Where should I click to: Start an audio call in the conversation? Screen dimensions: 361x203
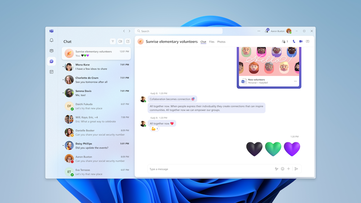point(294,41)
